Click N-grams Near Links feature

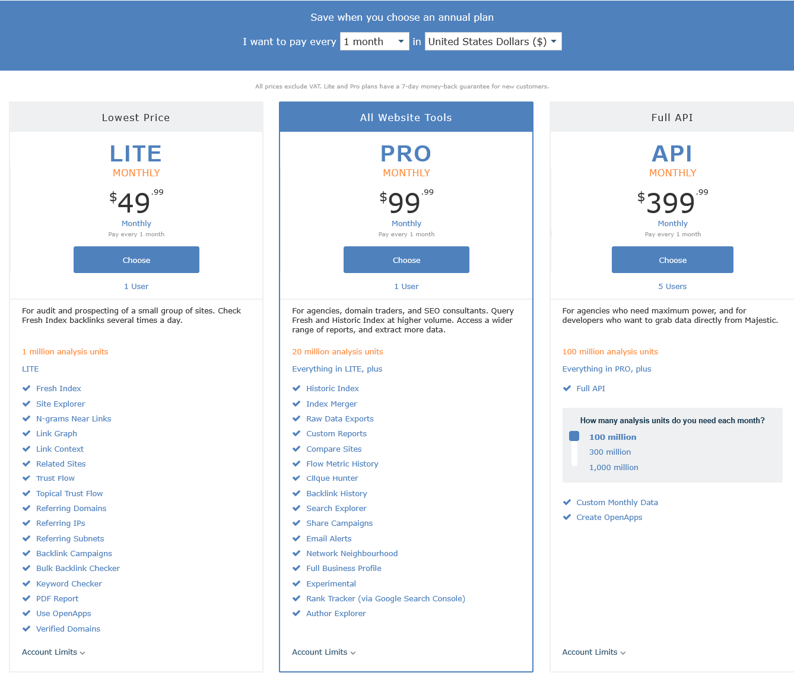coord(74,418)
